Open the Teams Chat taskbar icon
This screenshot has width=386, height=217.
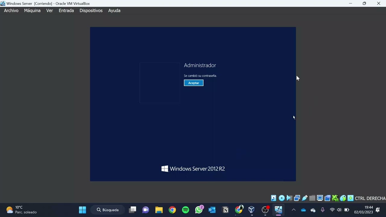click(146, 210)
